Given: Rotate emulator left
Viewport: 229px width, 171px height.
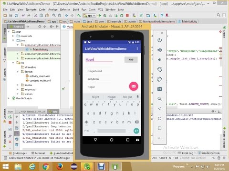Looking at the screenshot, I should click(x=160, y=69).
